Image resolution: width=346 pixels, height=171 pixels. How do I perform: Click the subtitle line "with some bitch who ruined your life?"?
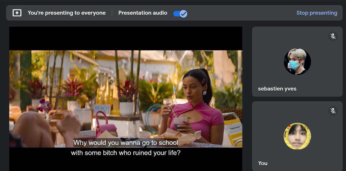(126, 153)
